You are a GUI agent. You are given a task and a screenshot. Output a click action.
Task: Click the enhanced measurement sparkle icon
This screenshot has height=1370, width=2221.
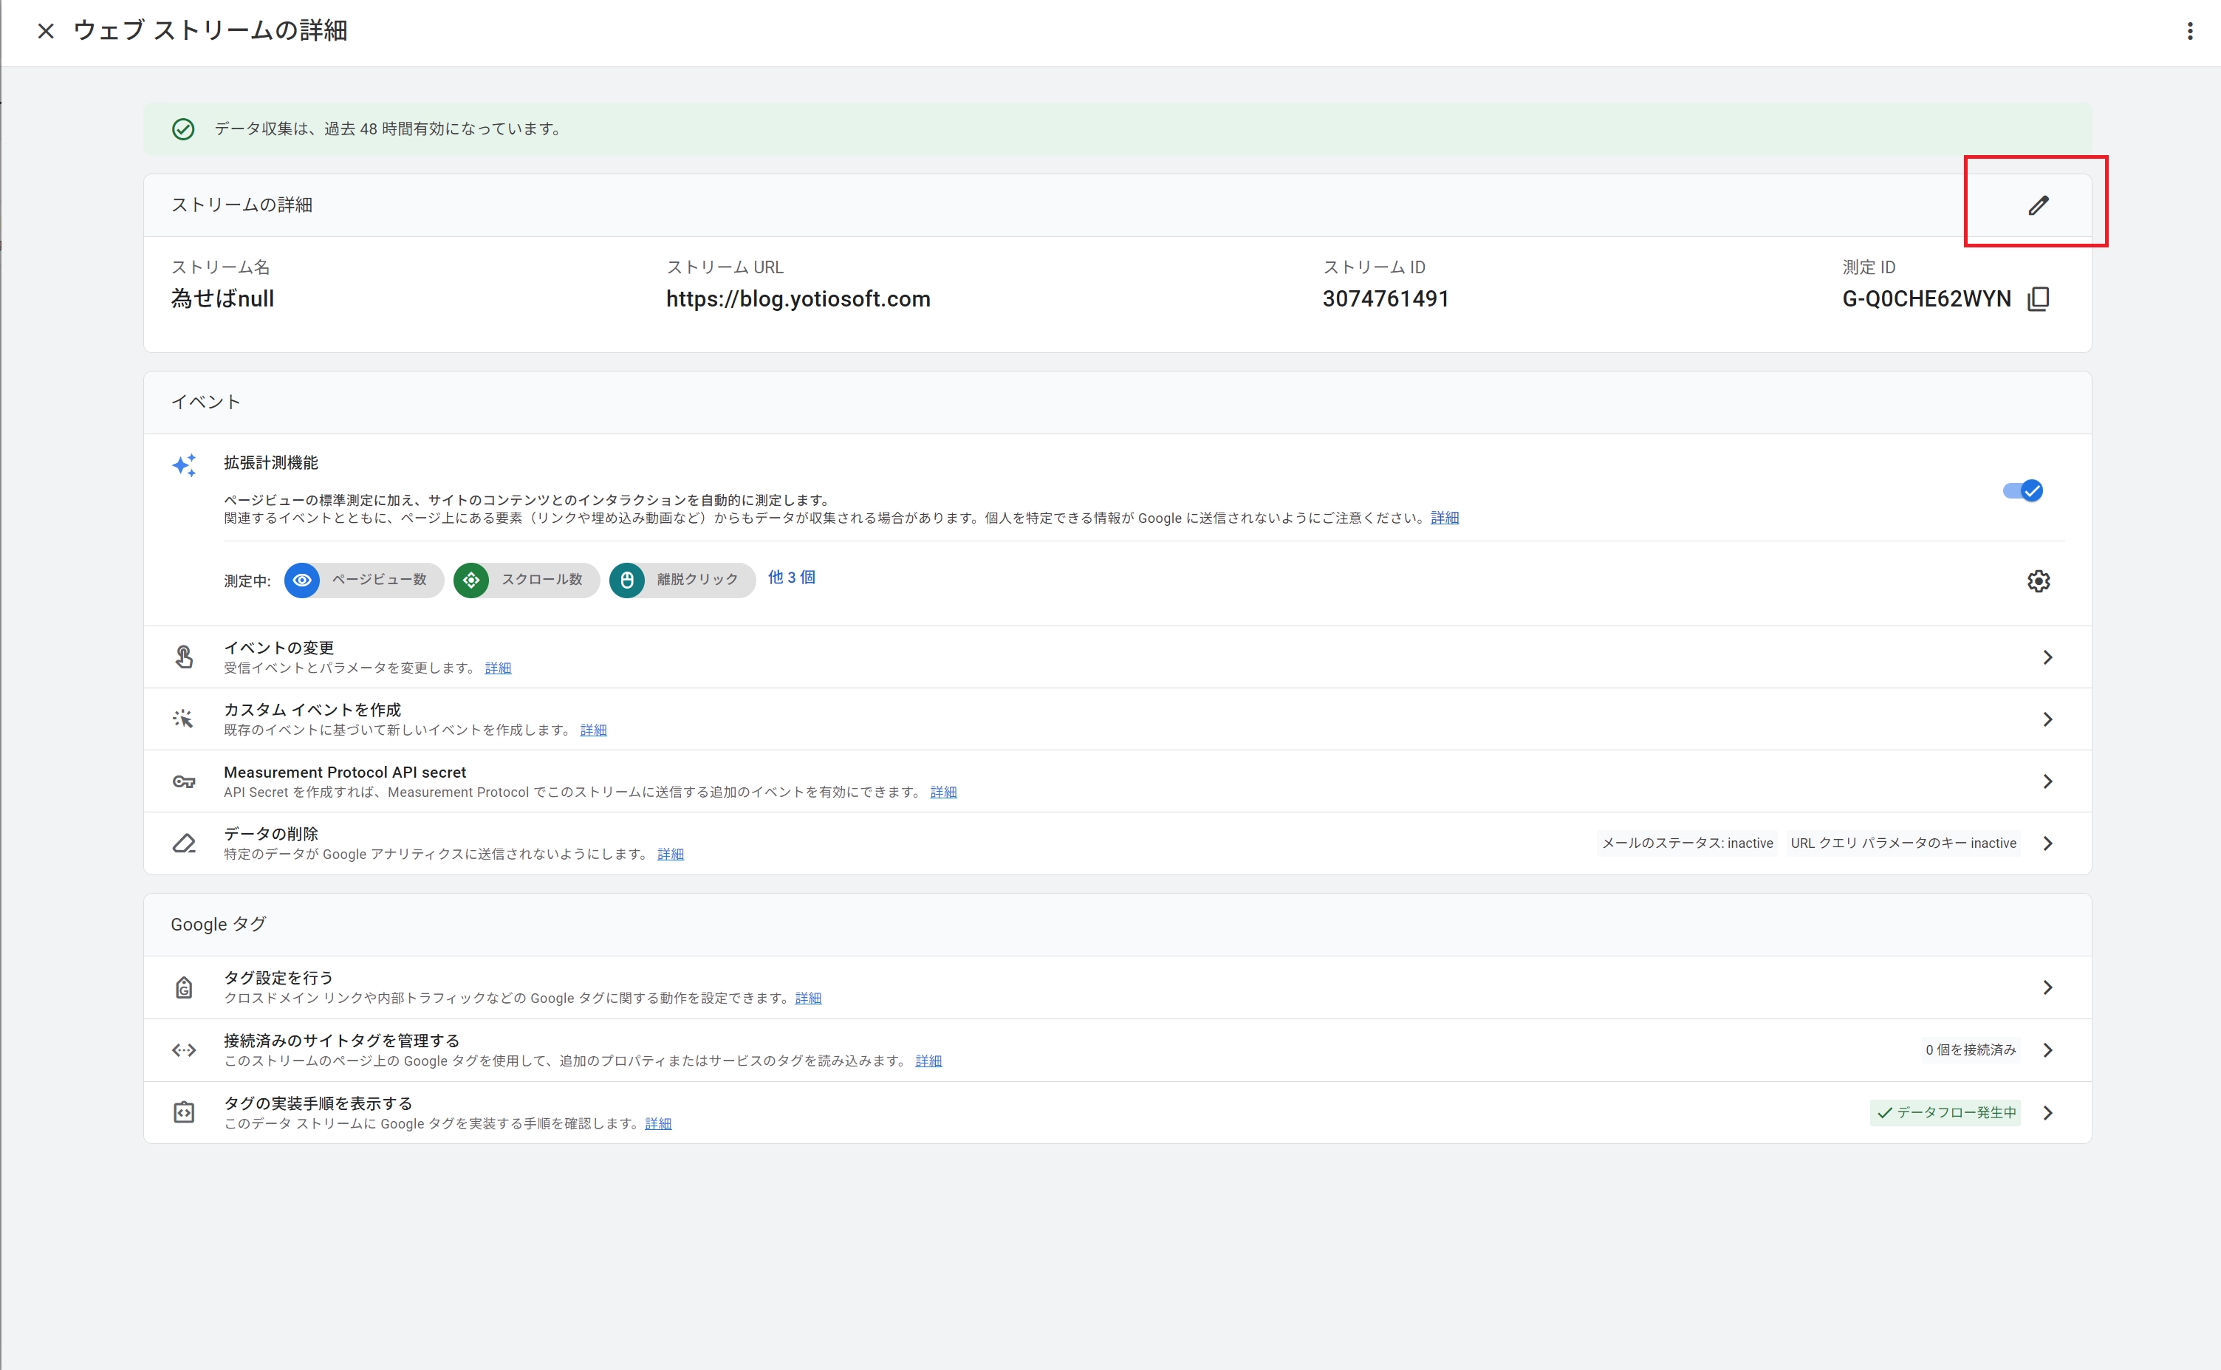pyautogui.click(x=184, y=466)
